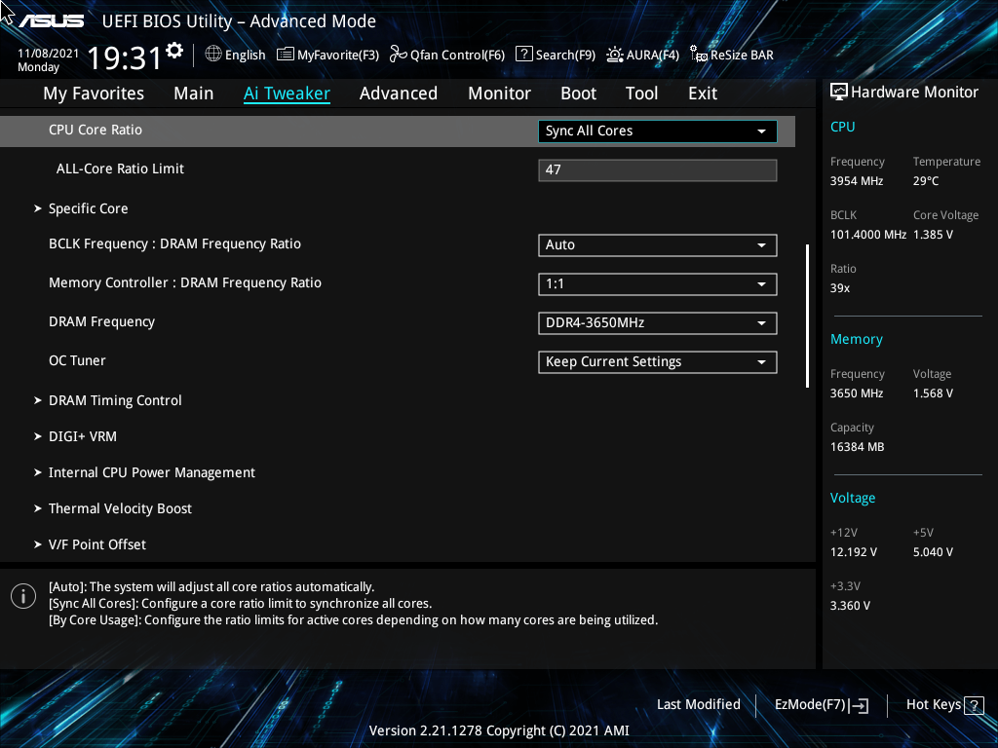Click the OC Tuner label
Viewport: 998px width, 748px height.
point(77,360)
